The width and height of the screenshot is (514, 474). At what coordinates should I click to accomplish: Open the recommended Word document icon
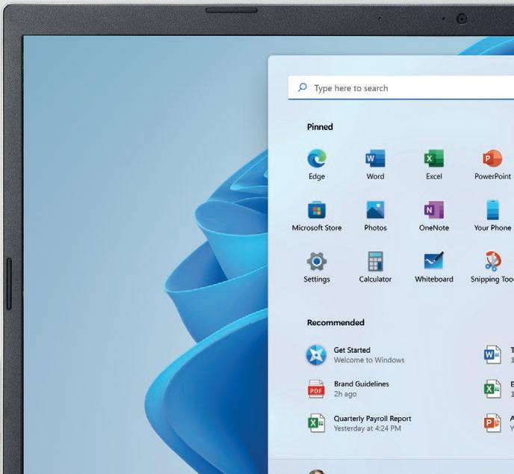point(492,354)
